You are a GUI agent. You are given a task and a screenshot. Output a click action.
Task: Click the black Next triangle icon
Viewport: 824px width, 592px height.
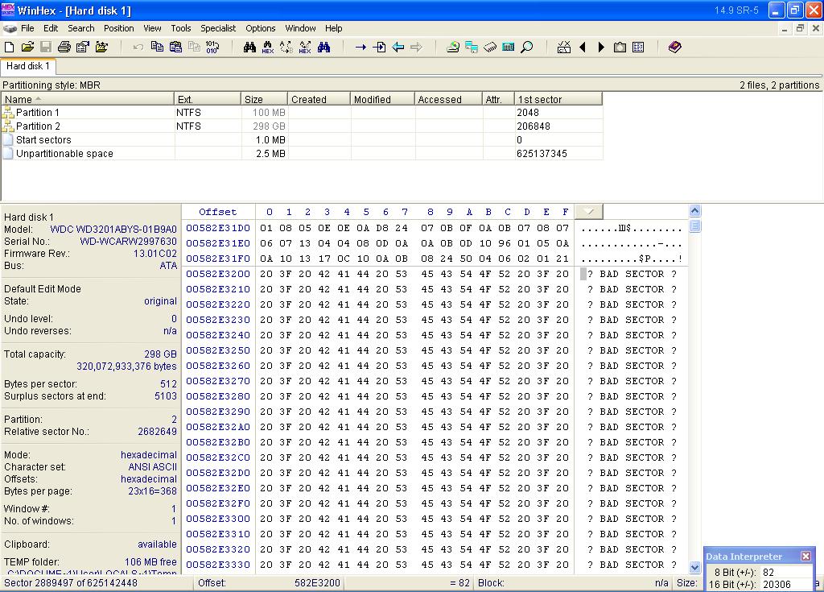[601, 48]
